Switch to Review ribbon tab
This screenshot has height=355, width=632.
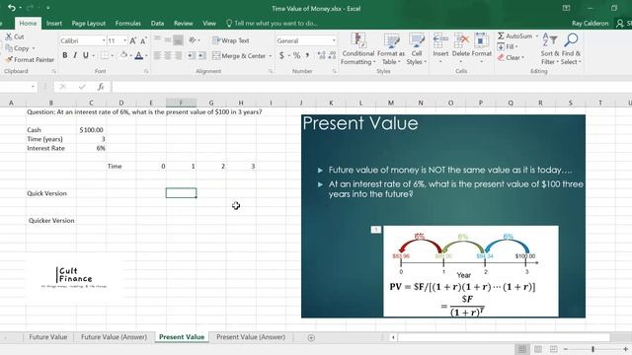[x=184, y=24]
